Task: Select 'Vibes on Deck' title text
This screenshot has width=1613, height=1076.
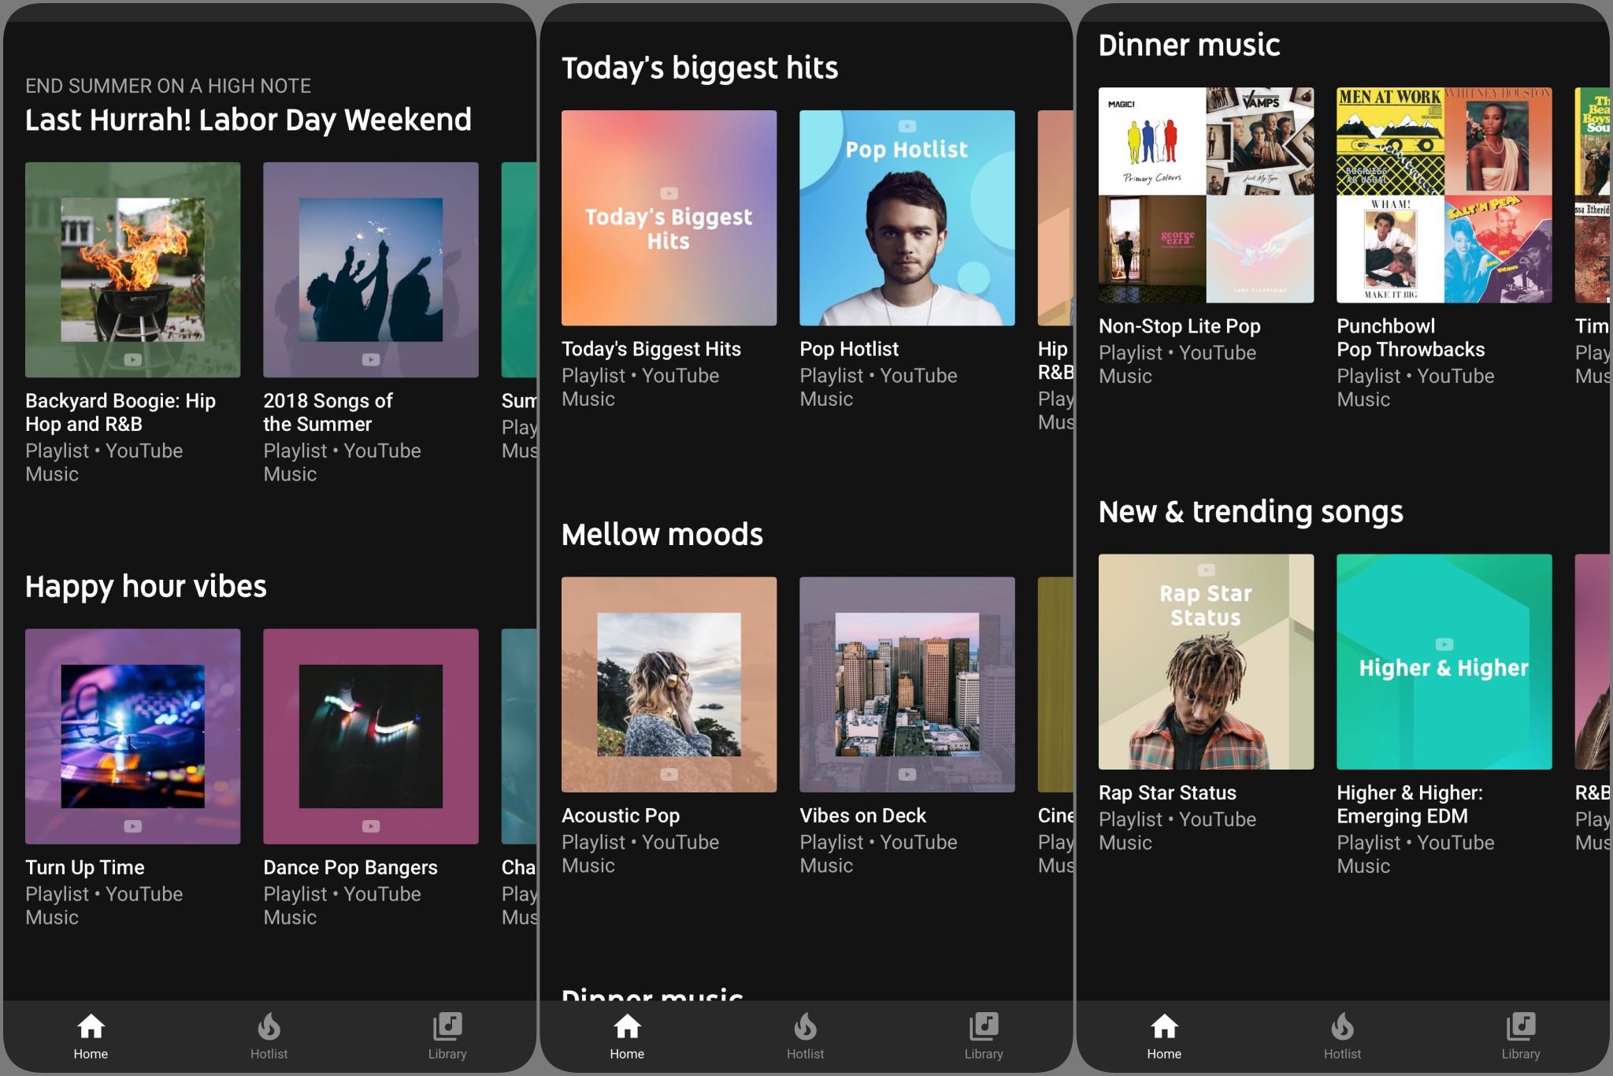Action: pyautogui.click(x=862, y=815)
